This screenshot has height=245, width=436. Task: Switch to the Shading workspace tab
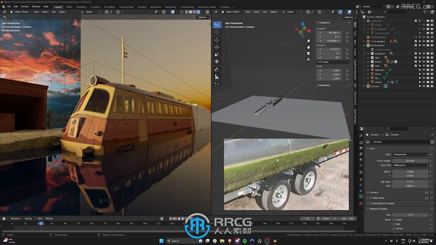142,7
